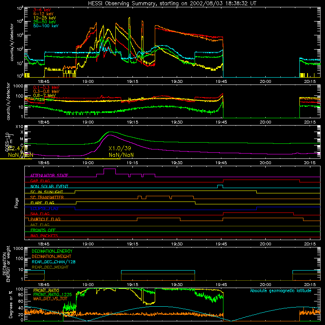This screenshot has width=325, height=325.
Task: Click the 0.8-7 MeV legend entry
Action: click(44, 95)
